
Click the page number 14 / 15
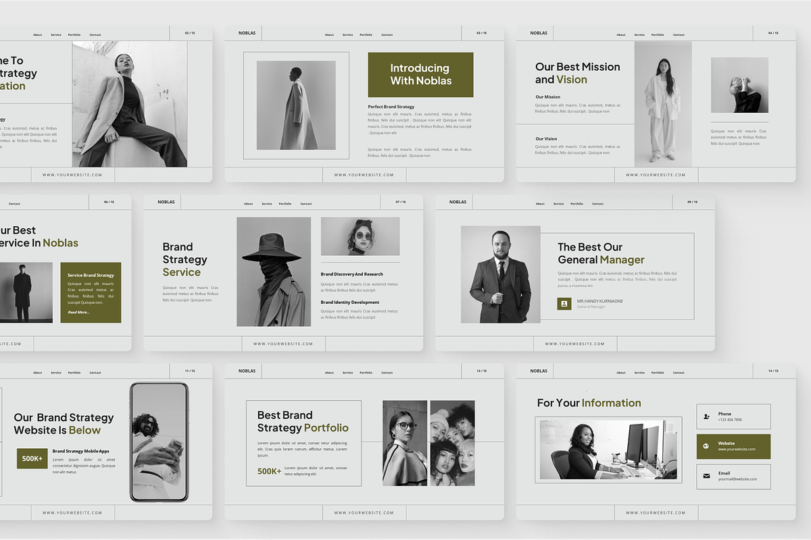point(773,370)
